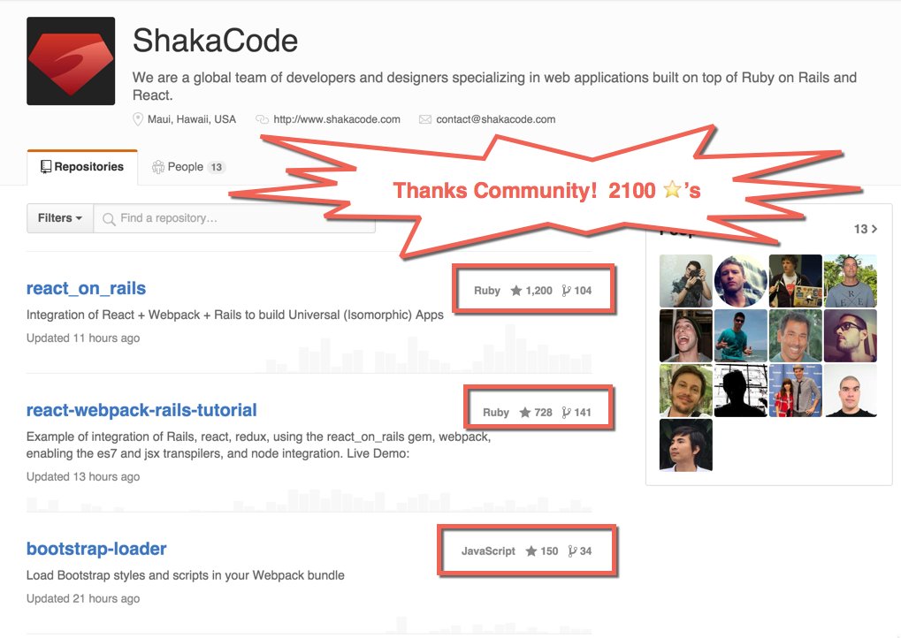Click the react_on_rails activity graph
The height and width of the screenshot is (638, 901).
pyautogui.click(x=428, y=349)
